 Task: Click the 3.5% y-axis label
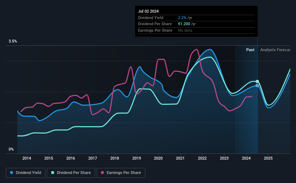point(13,41)
